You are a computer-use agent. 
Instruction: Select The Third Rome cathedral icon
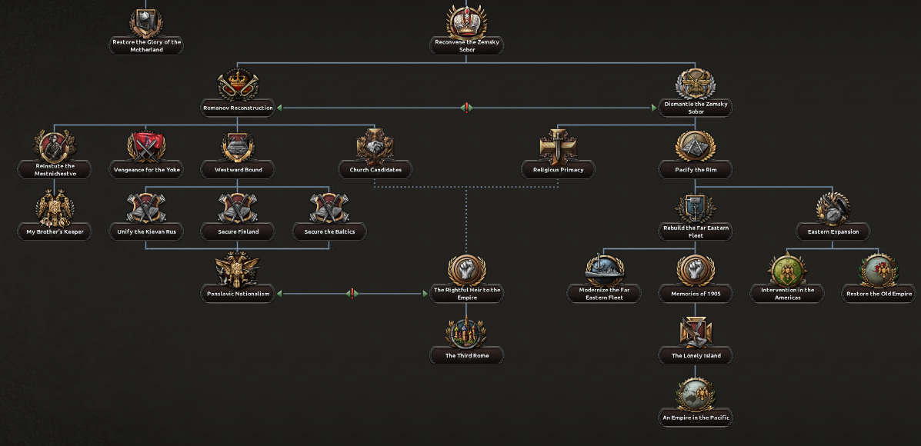pos(466,332)
